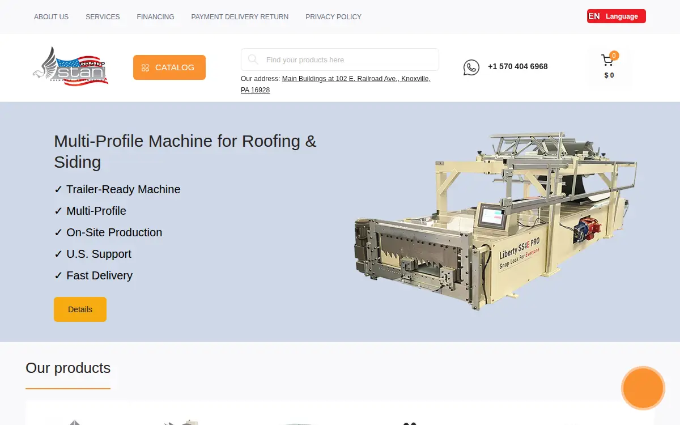Click the magnifier search icon
Viewport: 680px width, 425px height.
point(253,59)
